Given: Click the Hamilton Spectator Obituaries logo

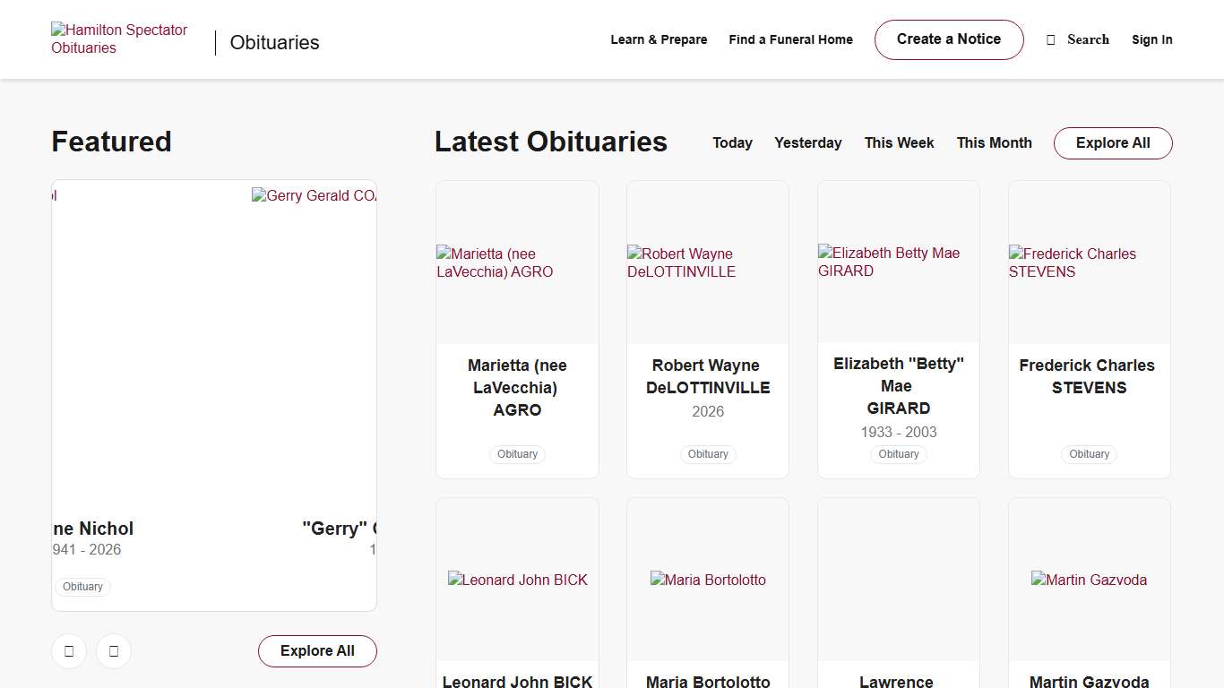Looking at the screenshot, I should (x=119, y=39).
